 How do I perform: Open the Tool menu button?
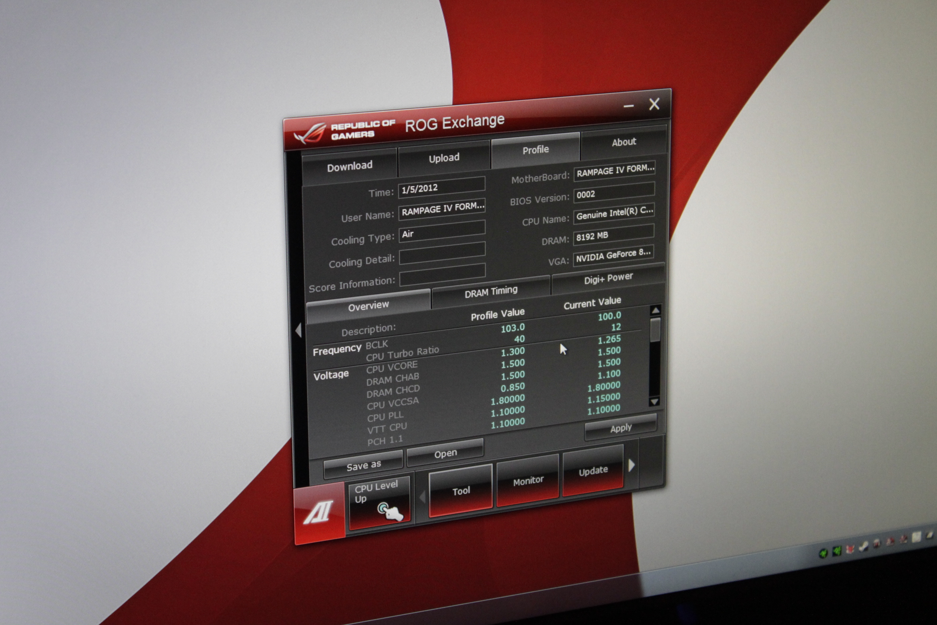pos(461,491)
